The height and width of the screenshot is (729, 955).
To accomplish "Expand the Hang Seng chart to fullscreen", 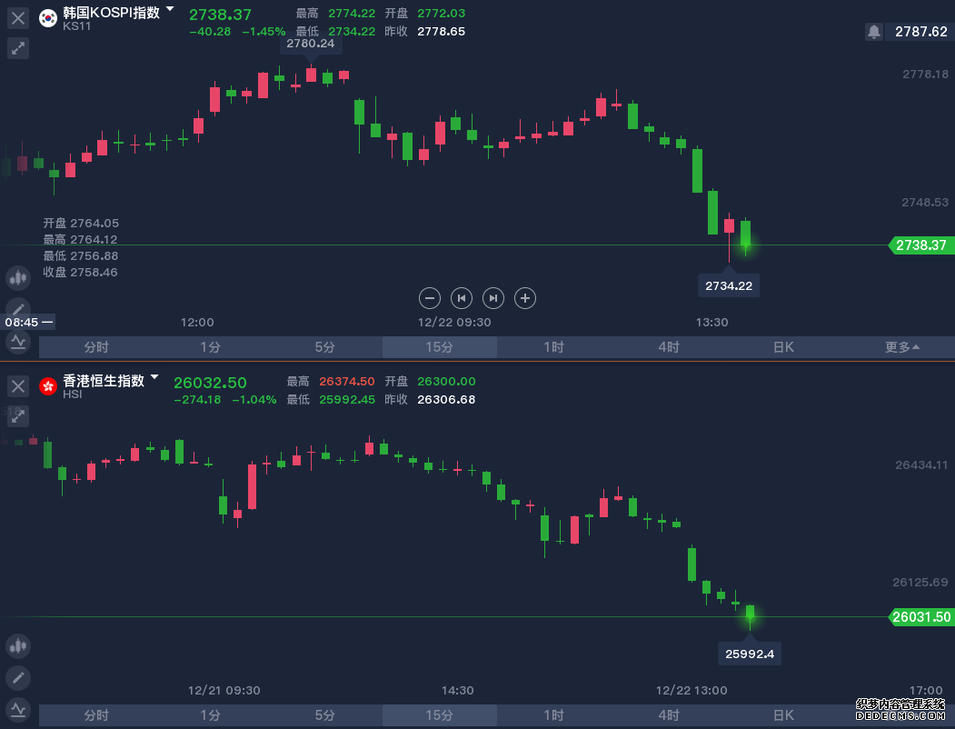I will click(x=18, y=416).
